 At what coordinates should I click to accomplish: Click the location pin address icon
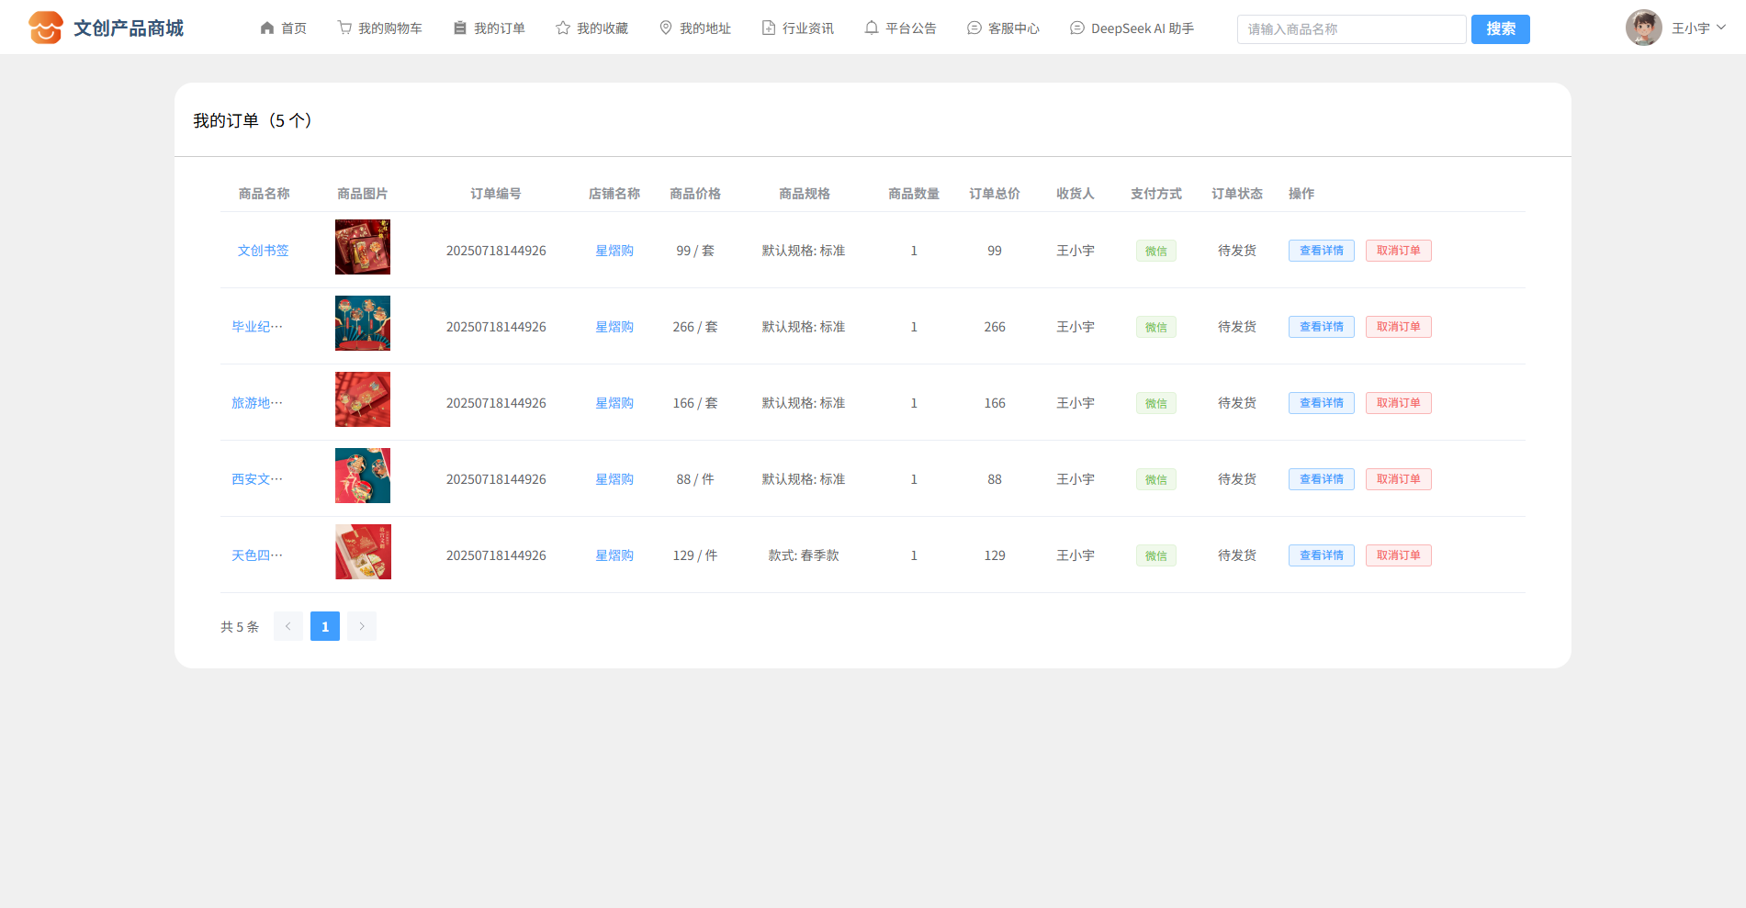coord(666,28)
